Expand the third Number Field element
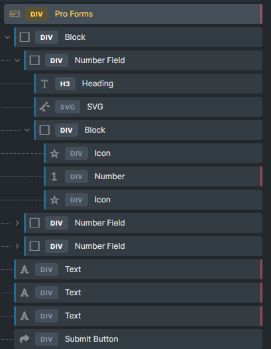This screenshot has height=349, width=271. pos(17,246)
